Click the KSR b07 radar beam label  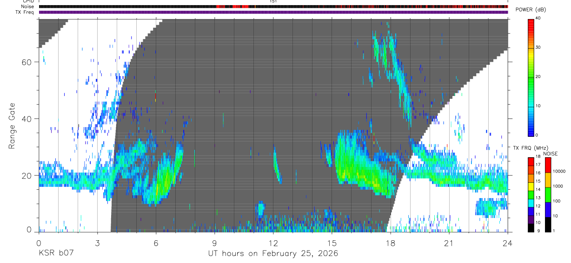[55, 254]
